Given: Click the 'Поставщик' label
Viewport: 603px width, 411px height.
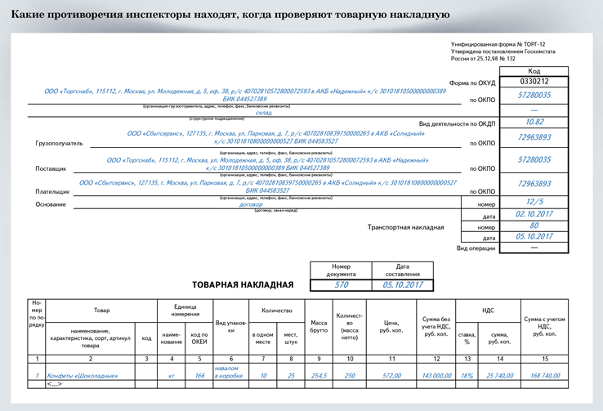Looking at the screenshot, I should tap(51, 169).
